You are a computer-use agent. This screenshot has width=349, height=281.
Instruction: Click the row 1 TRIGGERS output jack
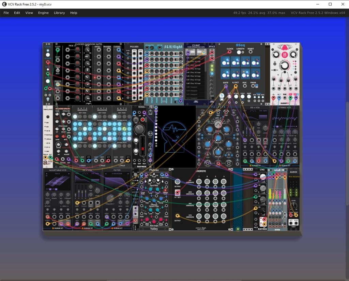[x=109, y=50]
